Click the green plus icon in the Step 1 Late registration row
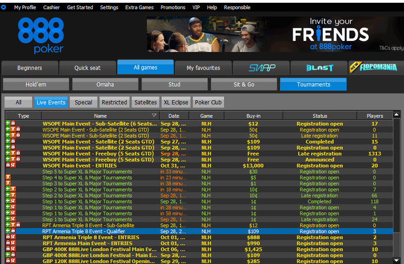The width and height of the screenshot is (404, 264). click(x=8, y=218)
